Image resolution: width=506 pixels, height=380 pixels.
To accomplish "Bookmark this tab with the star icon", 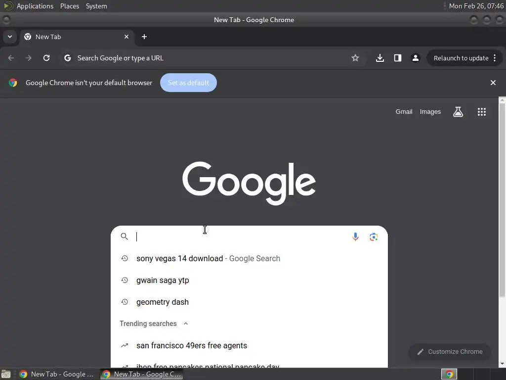I will pyautogui.click(x=355, y=58).
